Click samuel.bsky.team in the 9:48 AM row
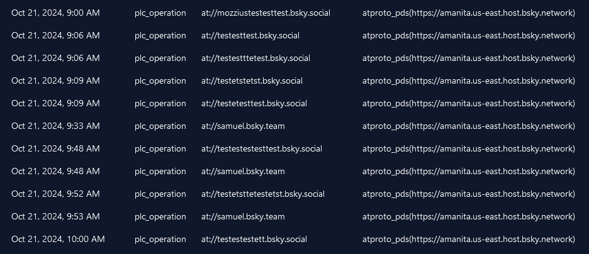Image resolution: width=589 pixels, height=254 pixels. [x=243, y=171]
